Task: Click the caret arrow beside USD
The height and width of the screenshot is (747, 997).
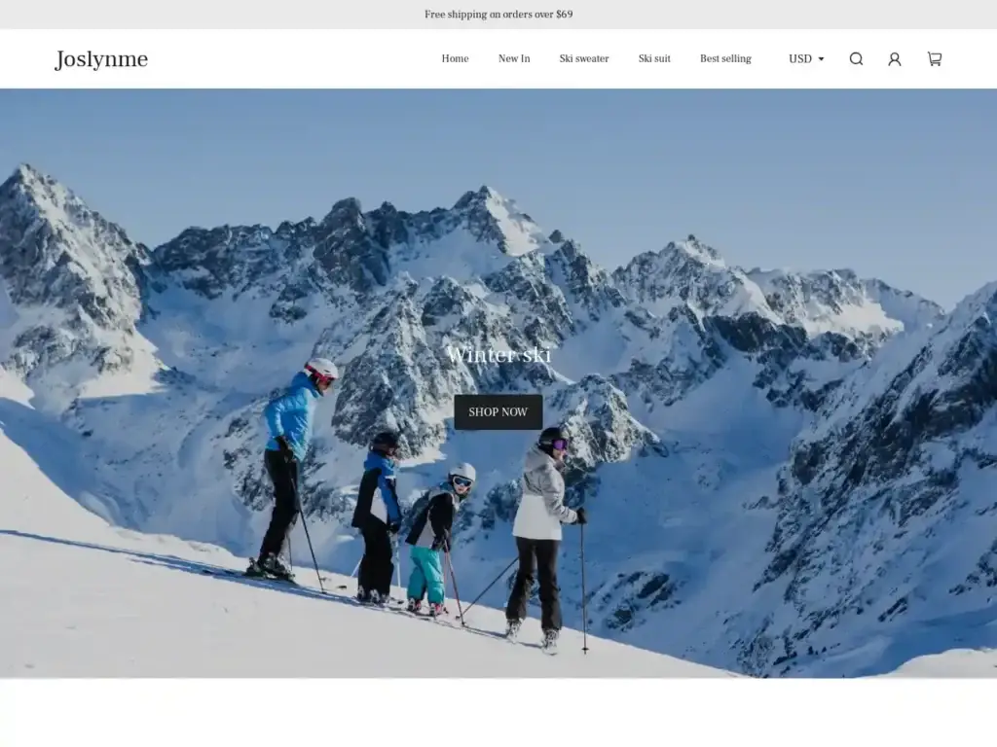Action: click(821, 59)
